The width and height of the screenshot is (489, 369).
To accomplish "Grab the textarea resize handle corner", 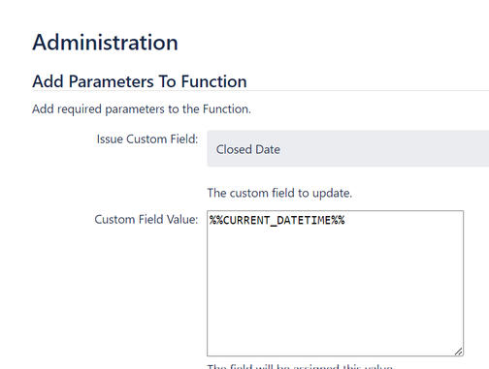I will click(459, 352).
